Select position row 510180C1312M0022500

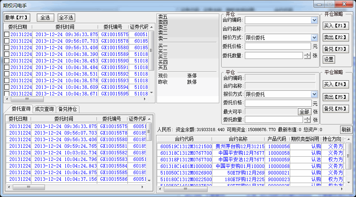[251, 179]
